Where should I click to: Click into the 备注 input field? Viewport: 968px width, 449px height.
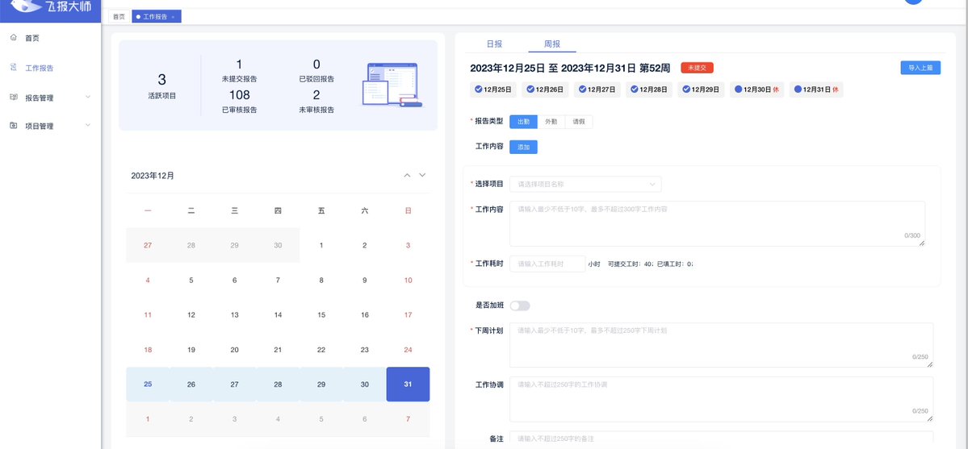coord(721,439)
